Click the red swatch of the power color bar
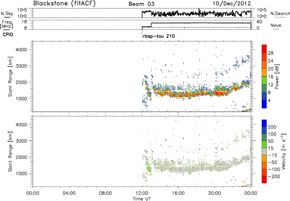This screenshot has height=201, width=290. point(264,49)
